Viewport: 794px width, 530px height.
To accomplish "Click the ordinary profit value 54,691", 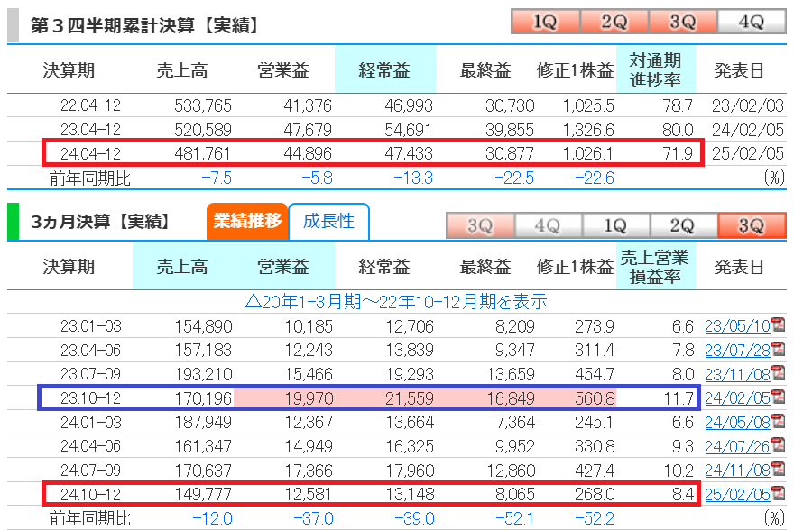I will click(x=408, y=130).
